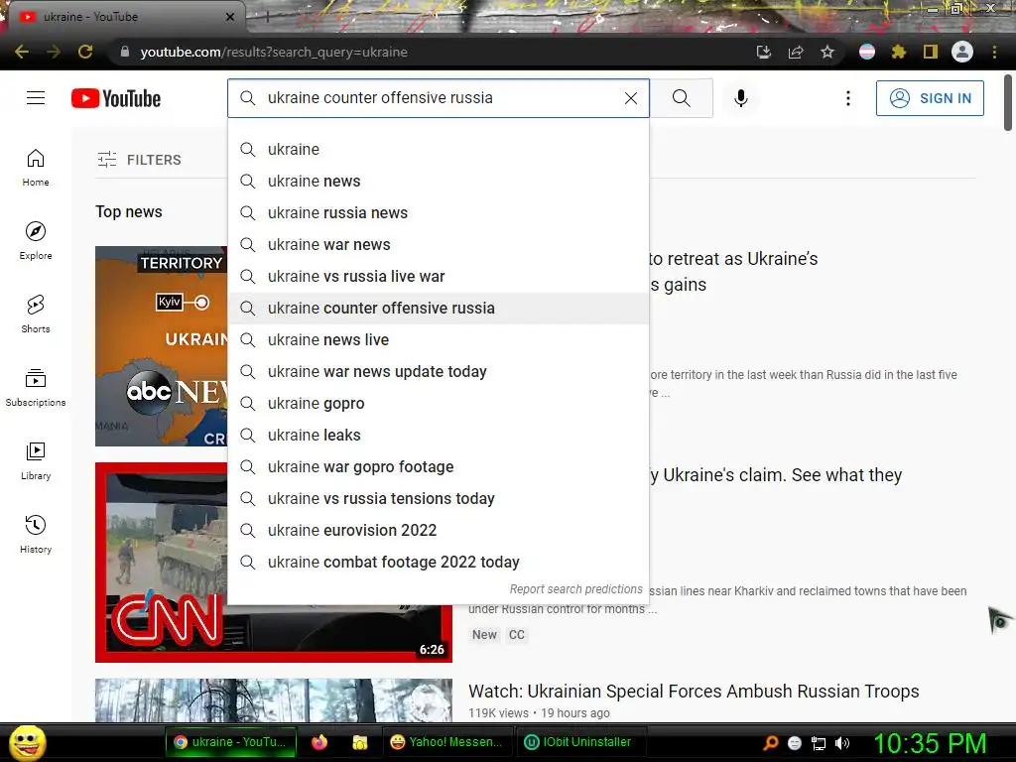Click browser back arrow
Image resolution: width=1016 pixels, height=762 pixels.
pos(22,52)
